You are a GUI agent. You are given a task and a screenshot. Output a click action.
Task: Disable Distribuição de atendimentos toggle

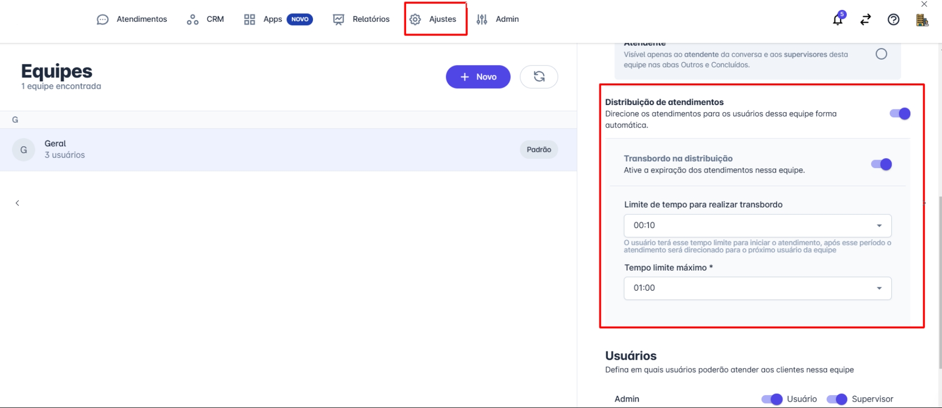tap(900, 114)
